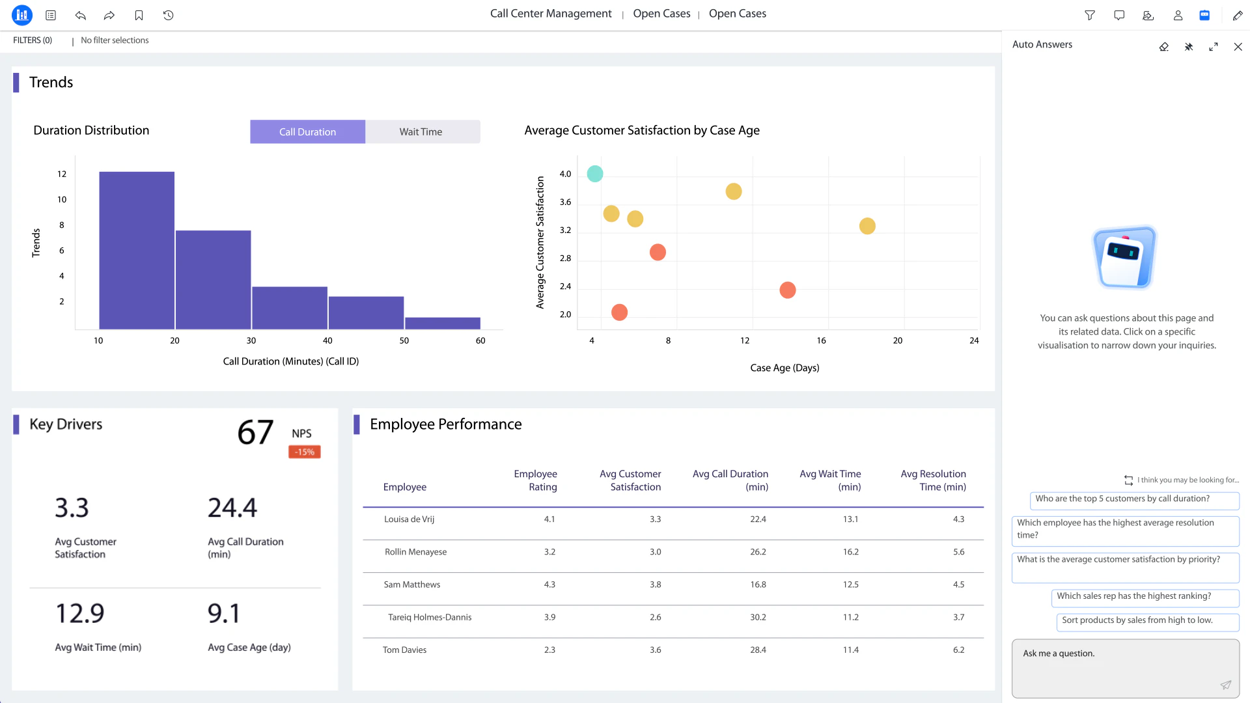Image resolution: width=1250 pixels, height=703 pixels.
Task: Open the filter funnel icon
Action: (x=1090, y=15)
